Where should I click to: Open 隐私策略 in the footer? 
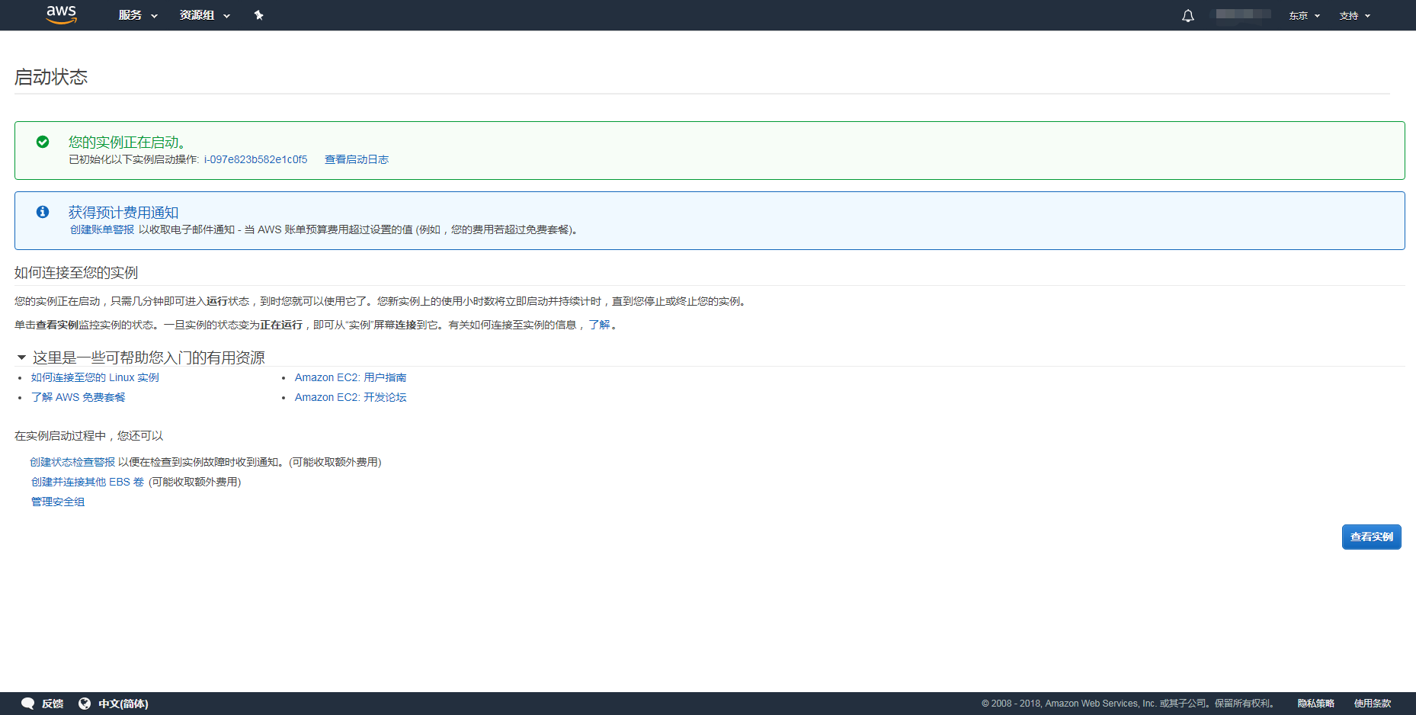coord(1315,704)
